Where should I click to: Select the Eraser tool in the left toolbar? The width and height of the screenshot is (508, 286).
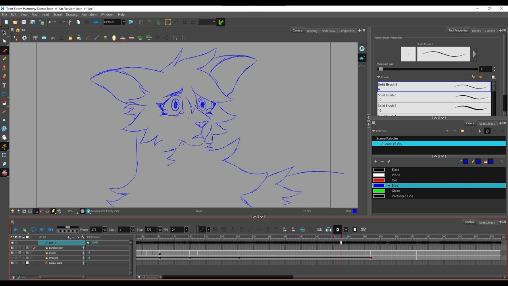(x=4, y=76)
